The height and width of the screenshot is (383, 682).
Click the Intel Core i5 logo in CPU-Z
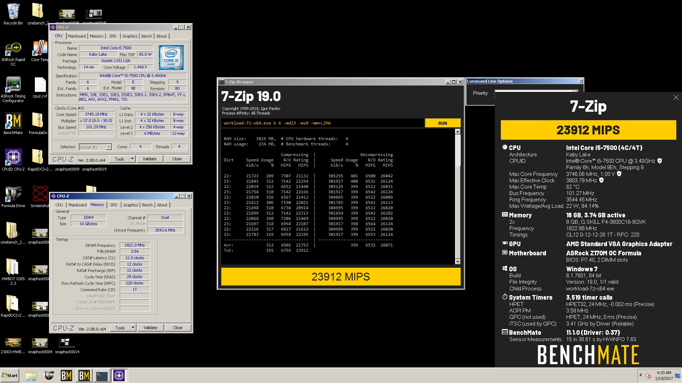click(171, 57)
